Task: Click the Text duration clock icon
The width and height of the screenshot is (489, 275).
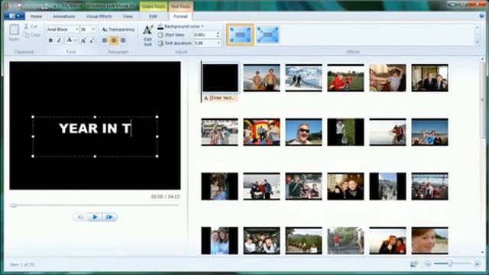Action: click(x=160, y=44)
